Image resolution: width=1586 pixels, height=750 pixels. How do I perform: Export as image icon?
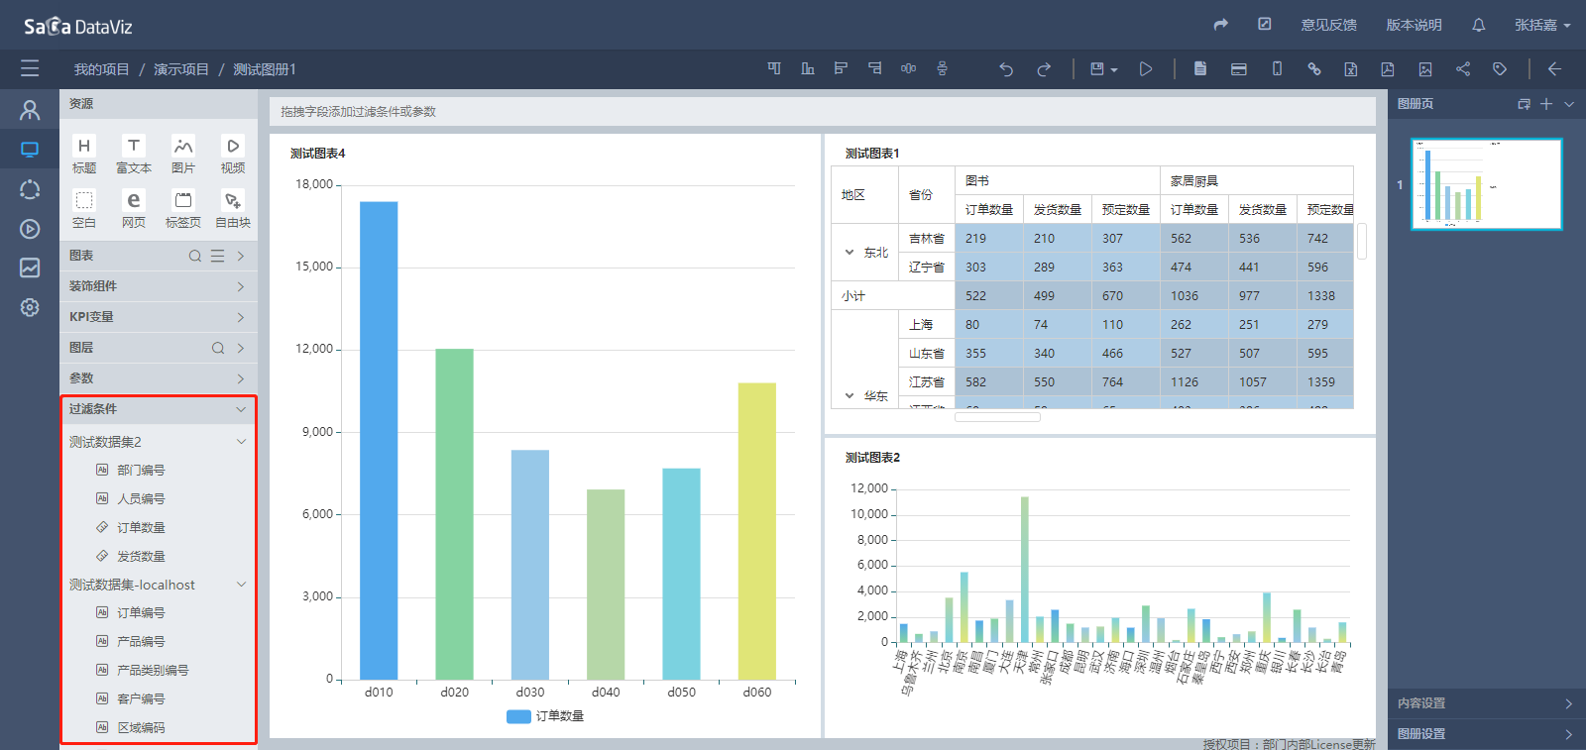click(x=1425, y=68)
